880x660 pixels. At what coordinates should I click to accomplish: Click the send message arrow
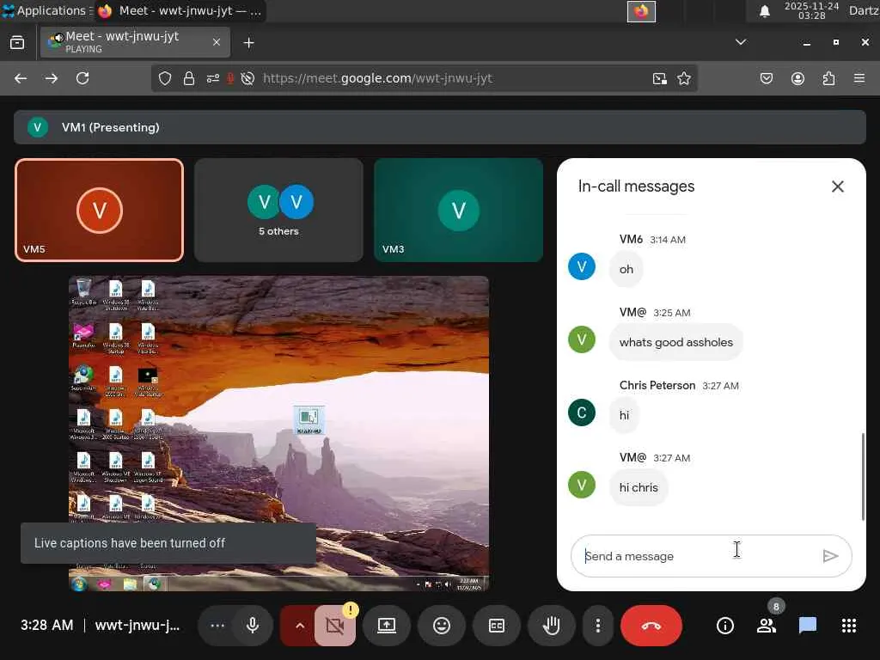831,556
